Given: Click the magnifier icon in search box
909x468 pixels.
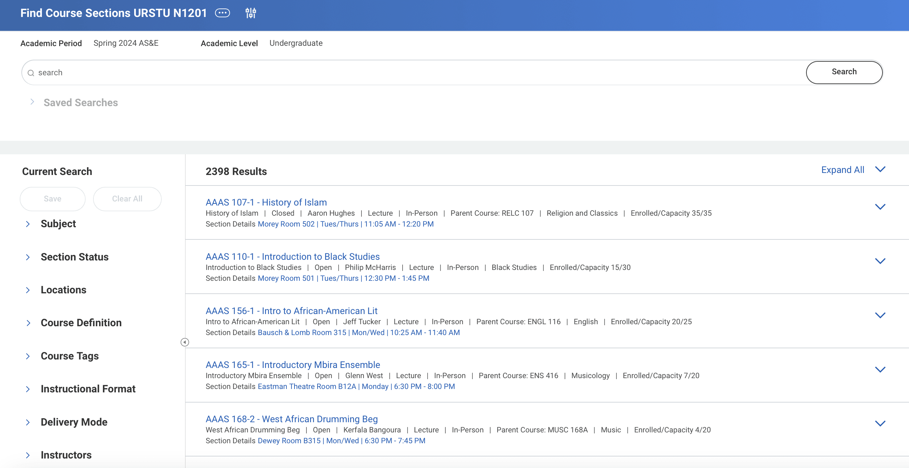Looking at the screenshot, I should click(x=31, y=73).
